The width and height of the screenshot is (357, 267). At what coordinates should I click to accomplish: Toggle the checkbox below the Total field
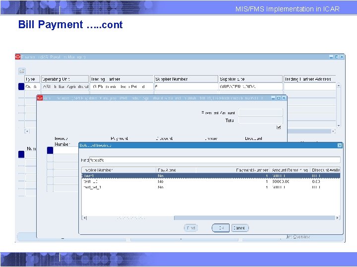point(279,127)
